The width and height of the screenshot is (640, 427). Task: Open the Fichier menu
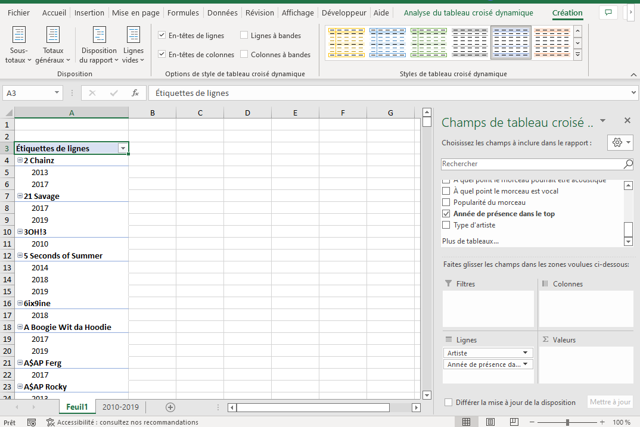point(19,13)
